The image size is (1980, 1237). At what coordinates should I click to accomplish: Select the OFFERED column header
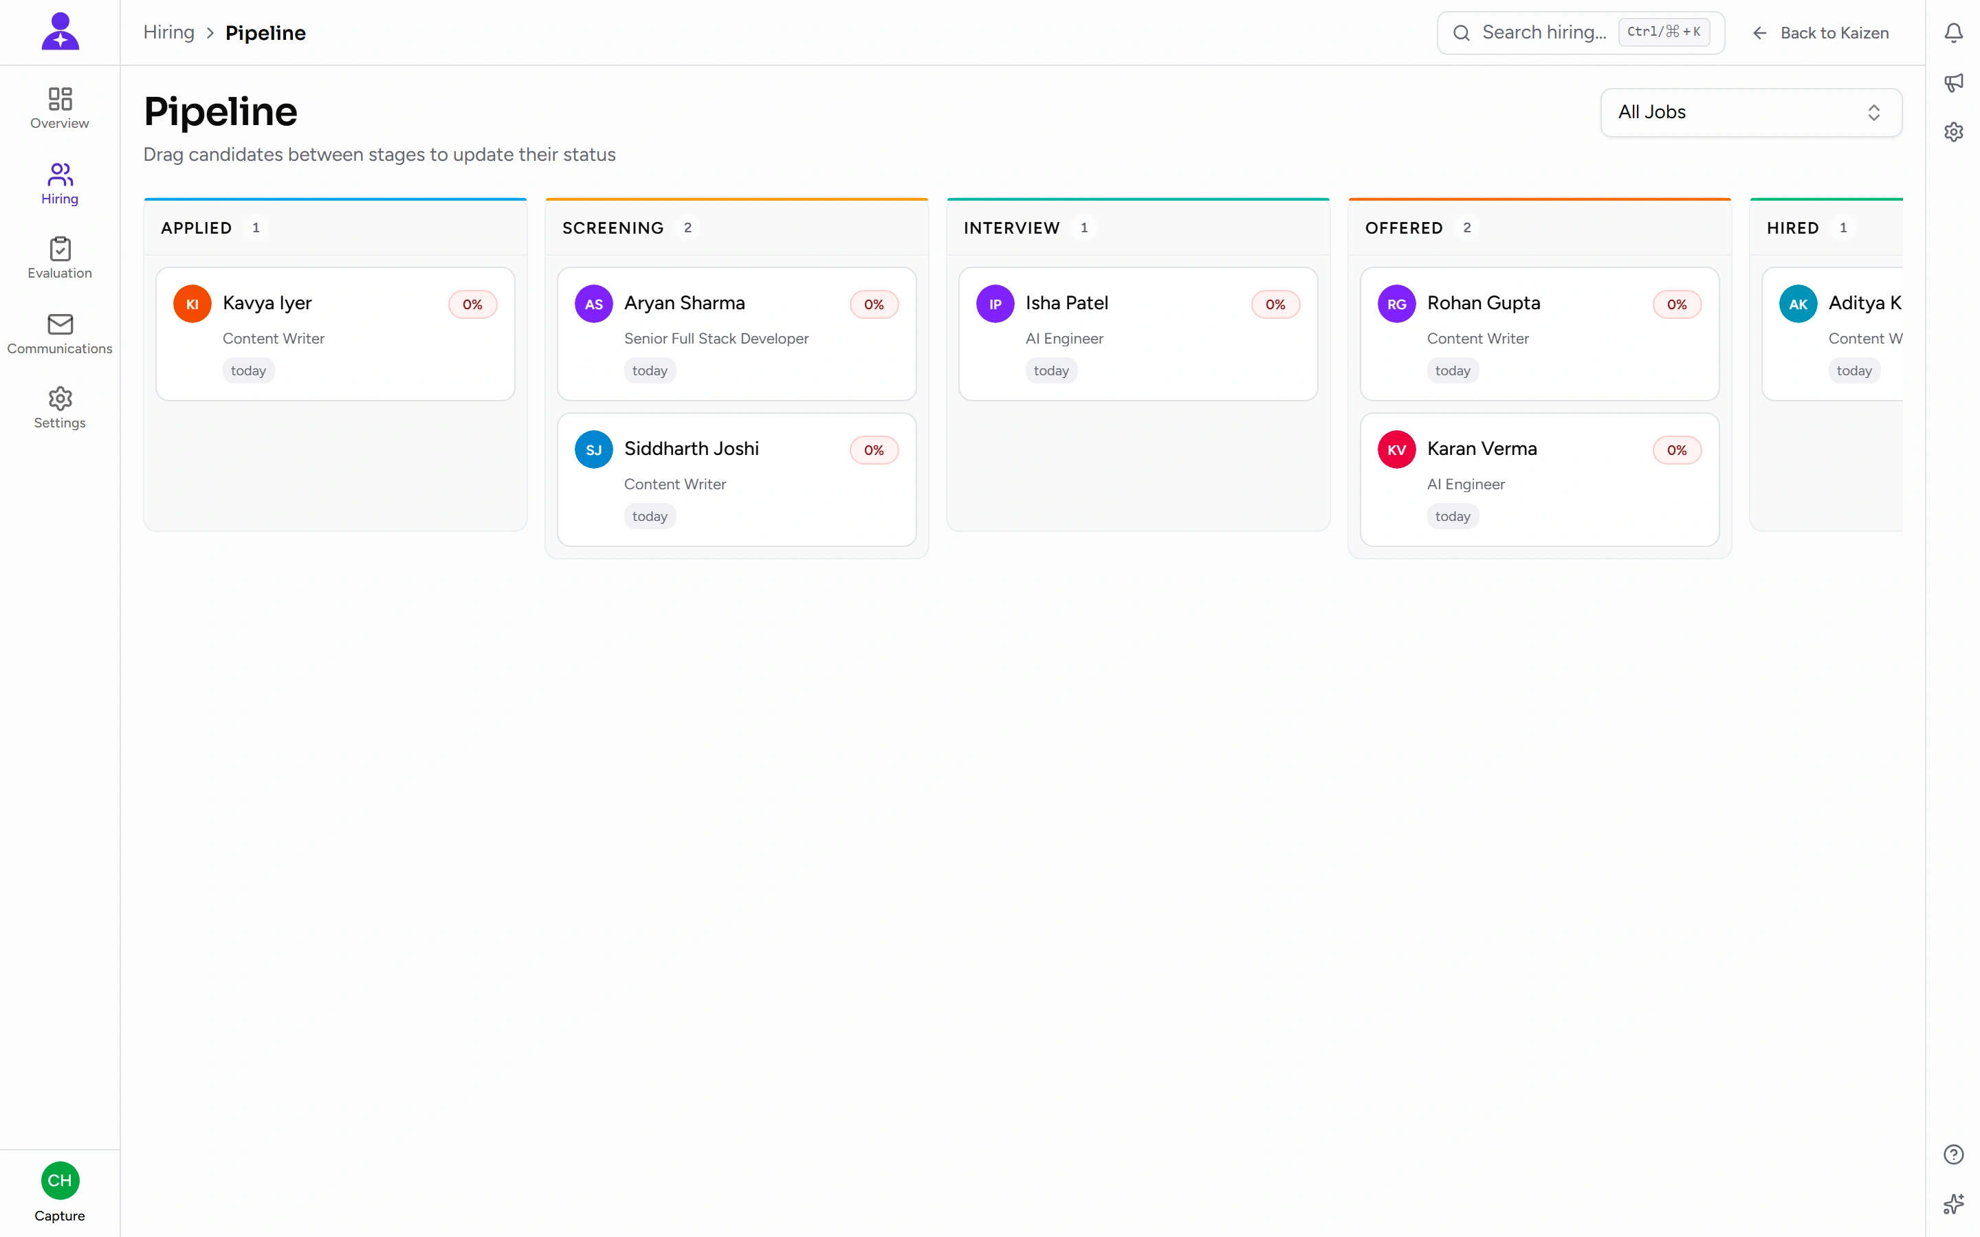(x=1404, y=227)
